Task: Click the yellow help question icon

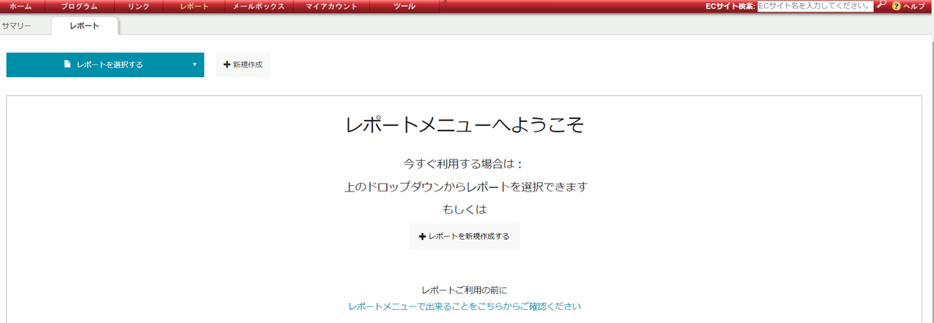Action: 896,6
